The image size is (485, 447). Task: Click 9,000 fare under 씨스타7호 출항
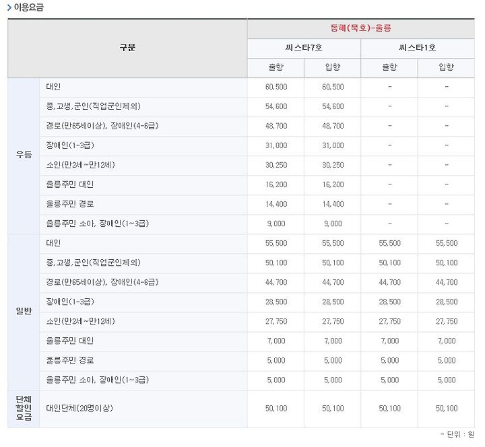point(276,224)
